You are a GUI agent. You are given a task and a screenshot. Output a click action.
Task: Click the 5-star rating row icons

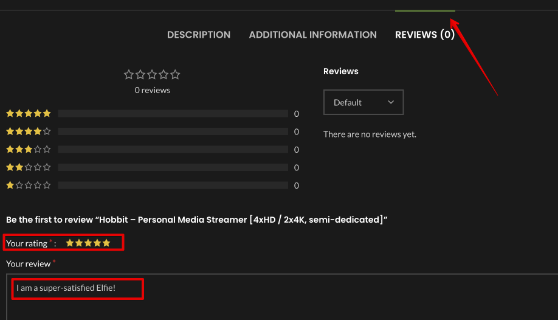[x=29, y=113]
